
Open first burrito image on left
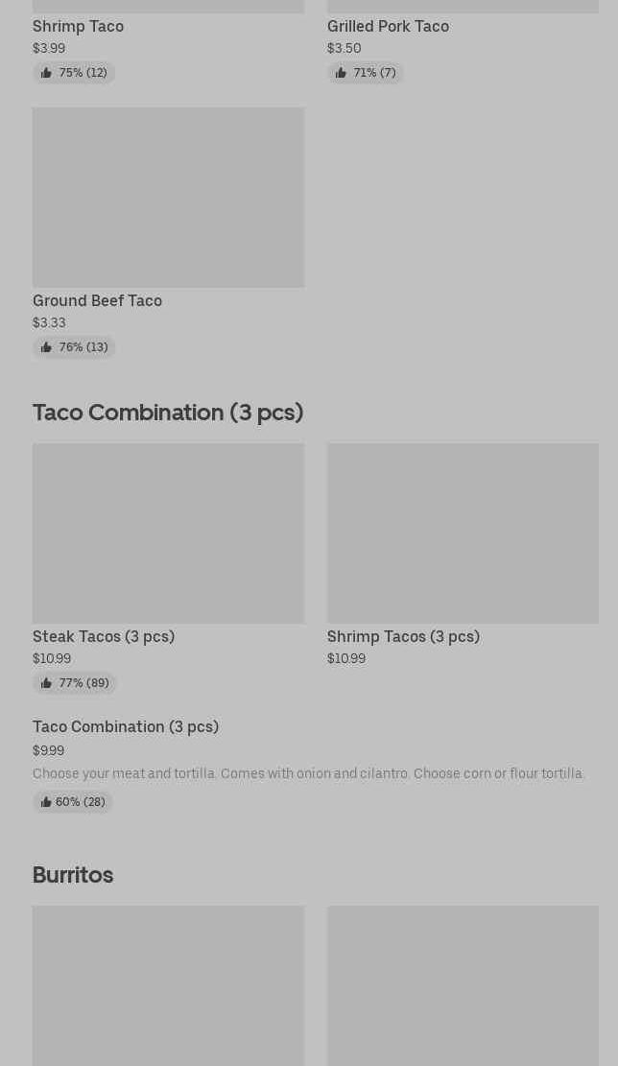[x=168, y=985]
